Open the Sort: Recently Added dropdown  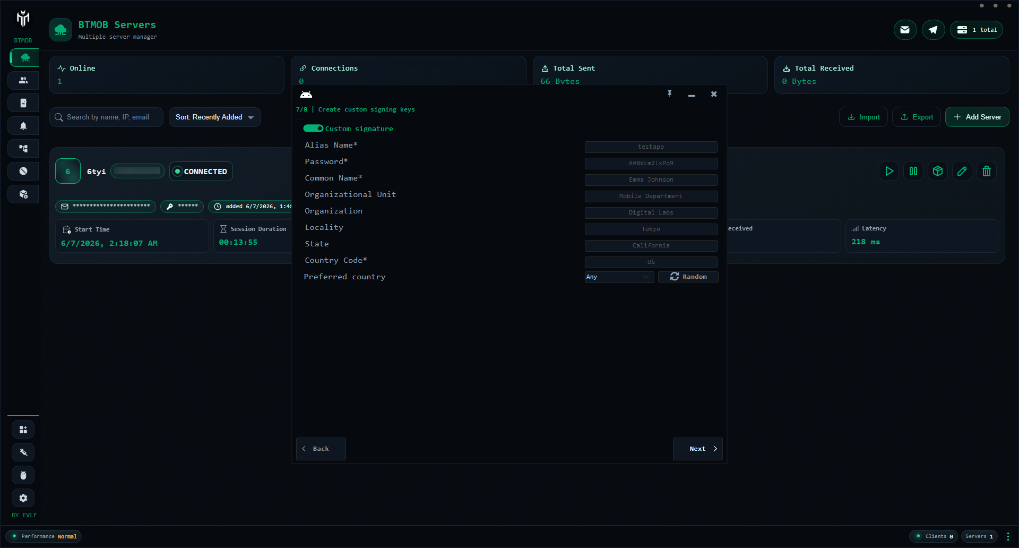(x=214, y=117)
